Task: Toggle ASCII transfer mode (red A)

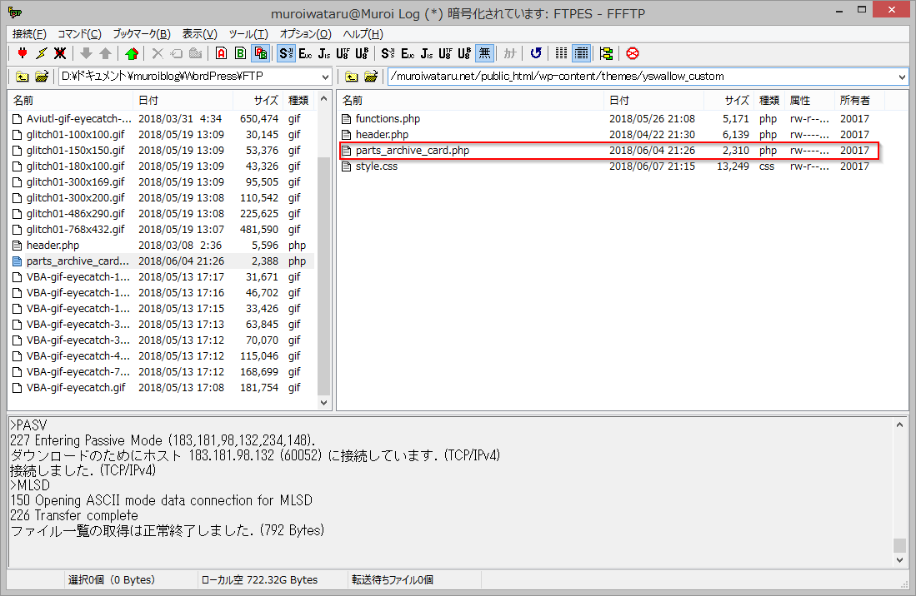Action: click(221, 53)
